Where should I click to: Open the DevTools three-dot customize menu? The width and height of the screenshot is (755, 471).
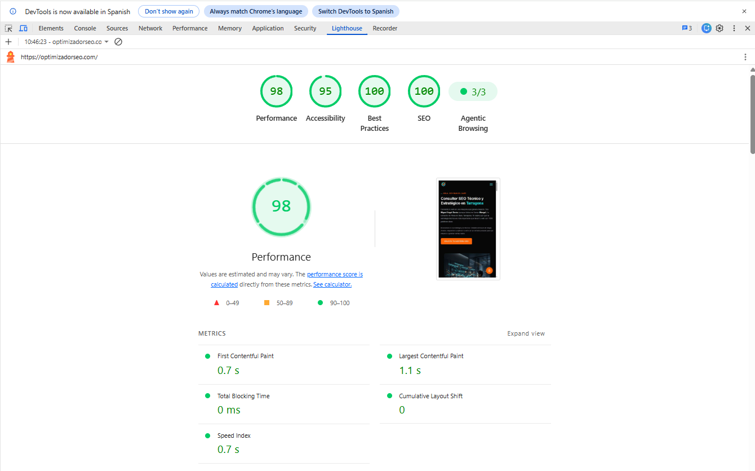coord(734,28)
